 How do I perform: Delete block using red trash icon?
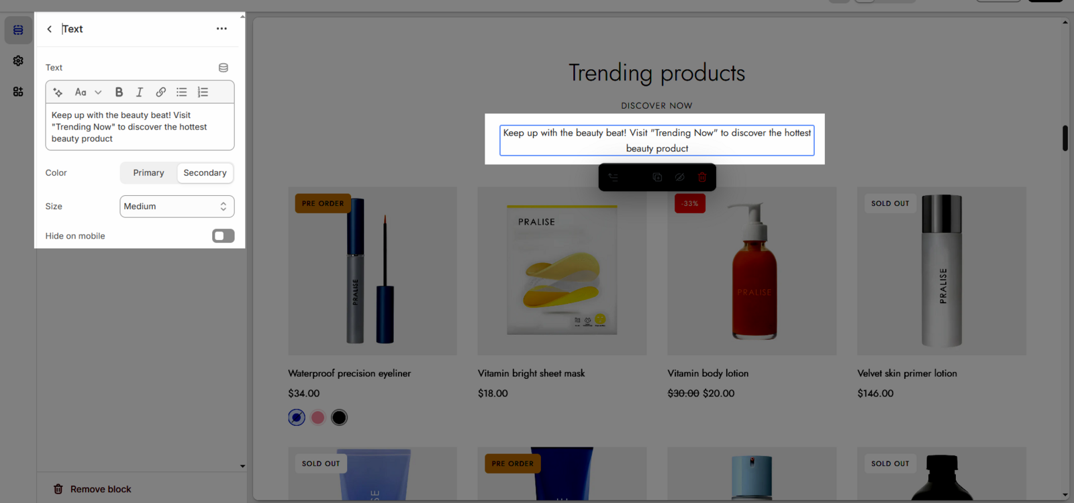[x=702, y=177]
